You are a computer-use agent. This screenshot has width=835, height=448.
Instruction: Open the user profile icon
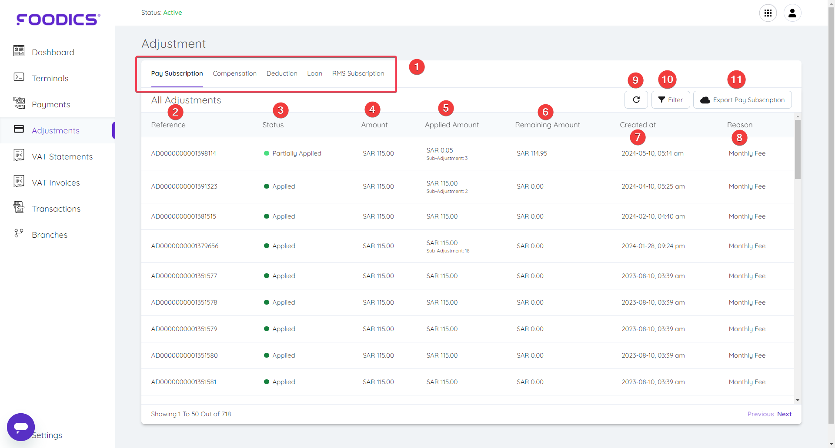click(x=792, y=13)
